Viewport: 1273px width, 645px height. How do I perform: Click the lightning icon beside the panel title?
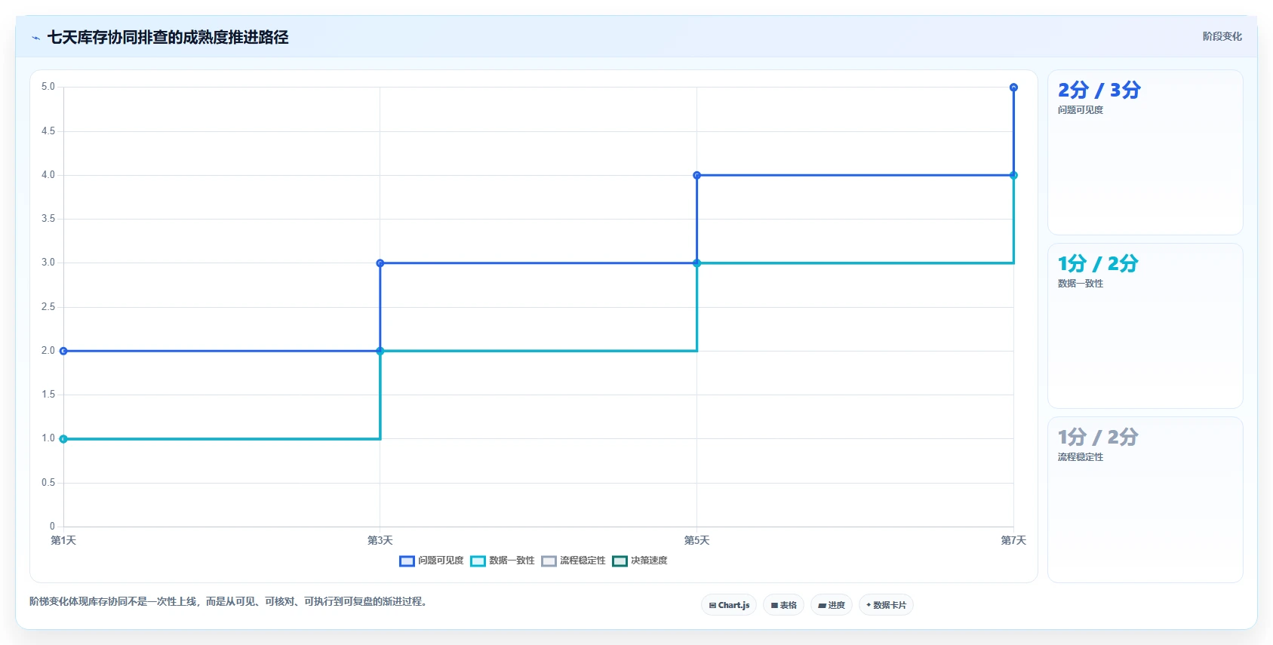coord(35,38)
